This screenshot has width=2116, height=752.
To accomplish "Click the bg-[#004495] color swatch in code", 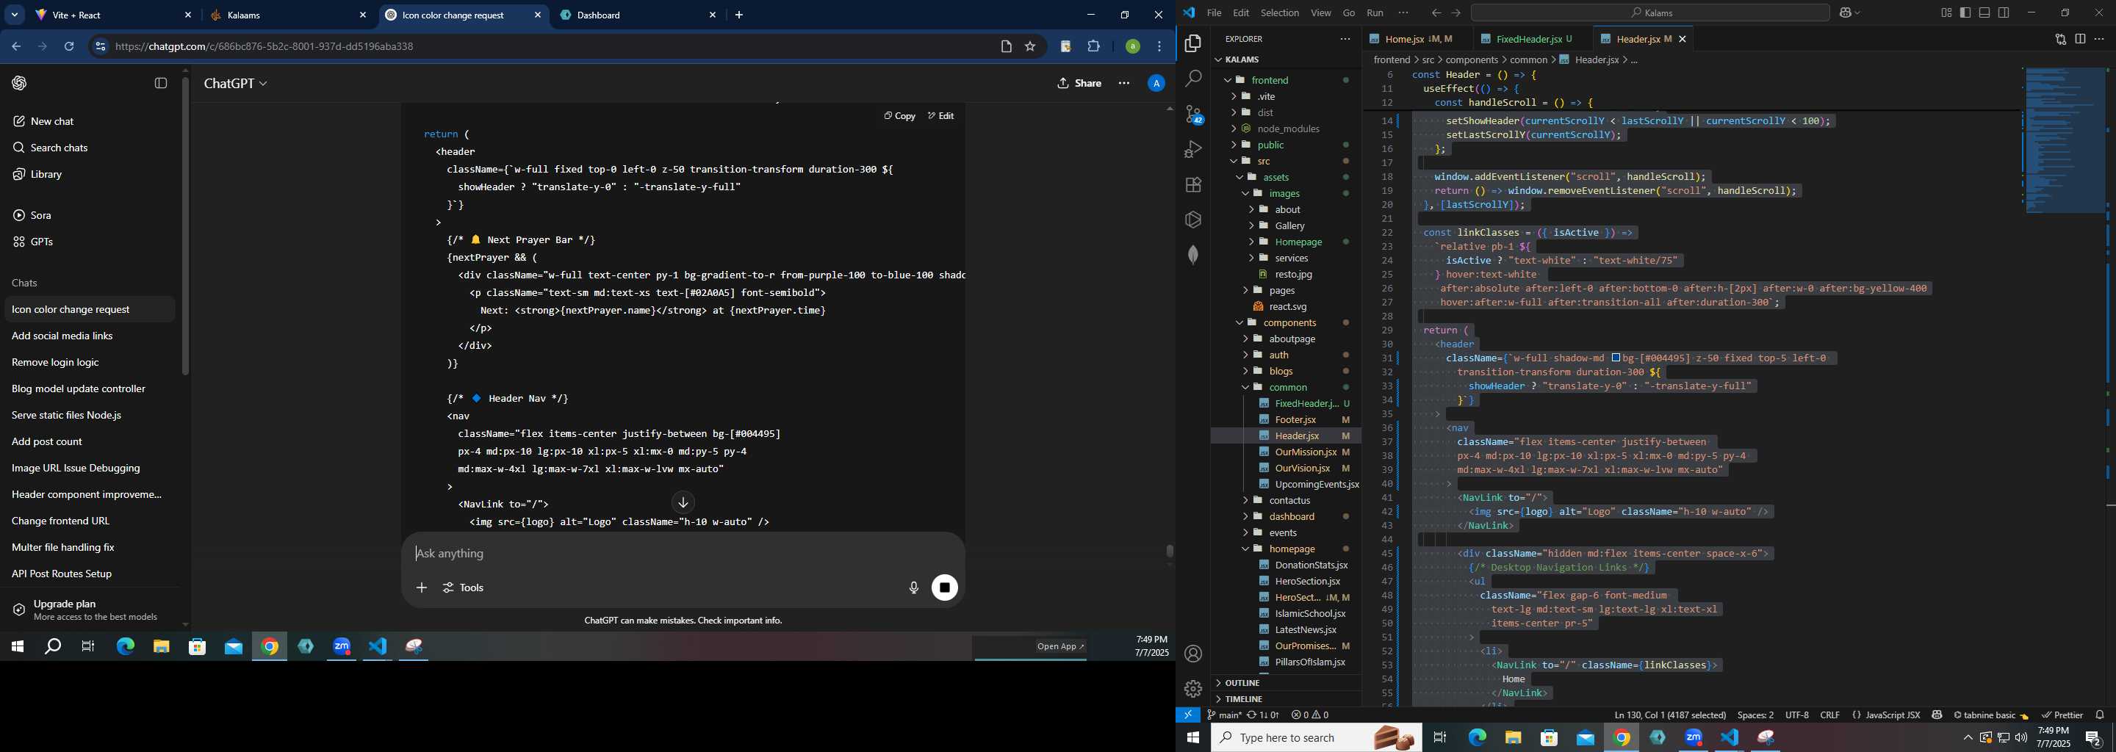I will (x=1616, y=358).
